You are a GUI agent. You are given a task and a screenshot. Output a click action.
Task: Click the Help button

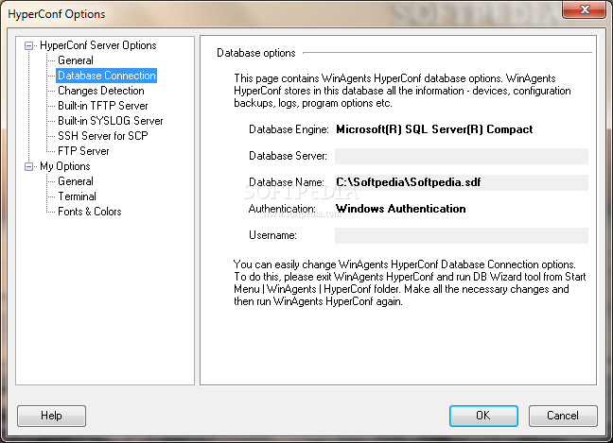click(51, 416)
